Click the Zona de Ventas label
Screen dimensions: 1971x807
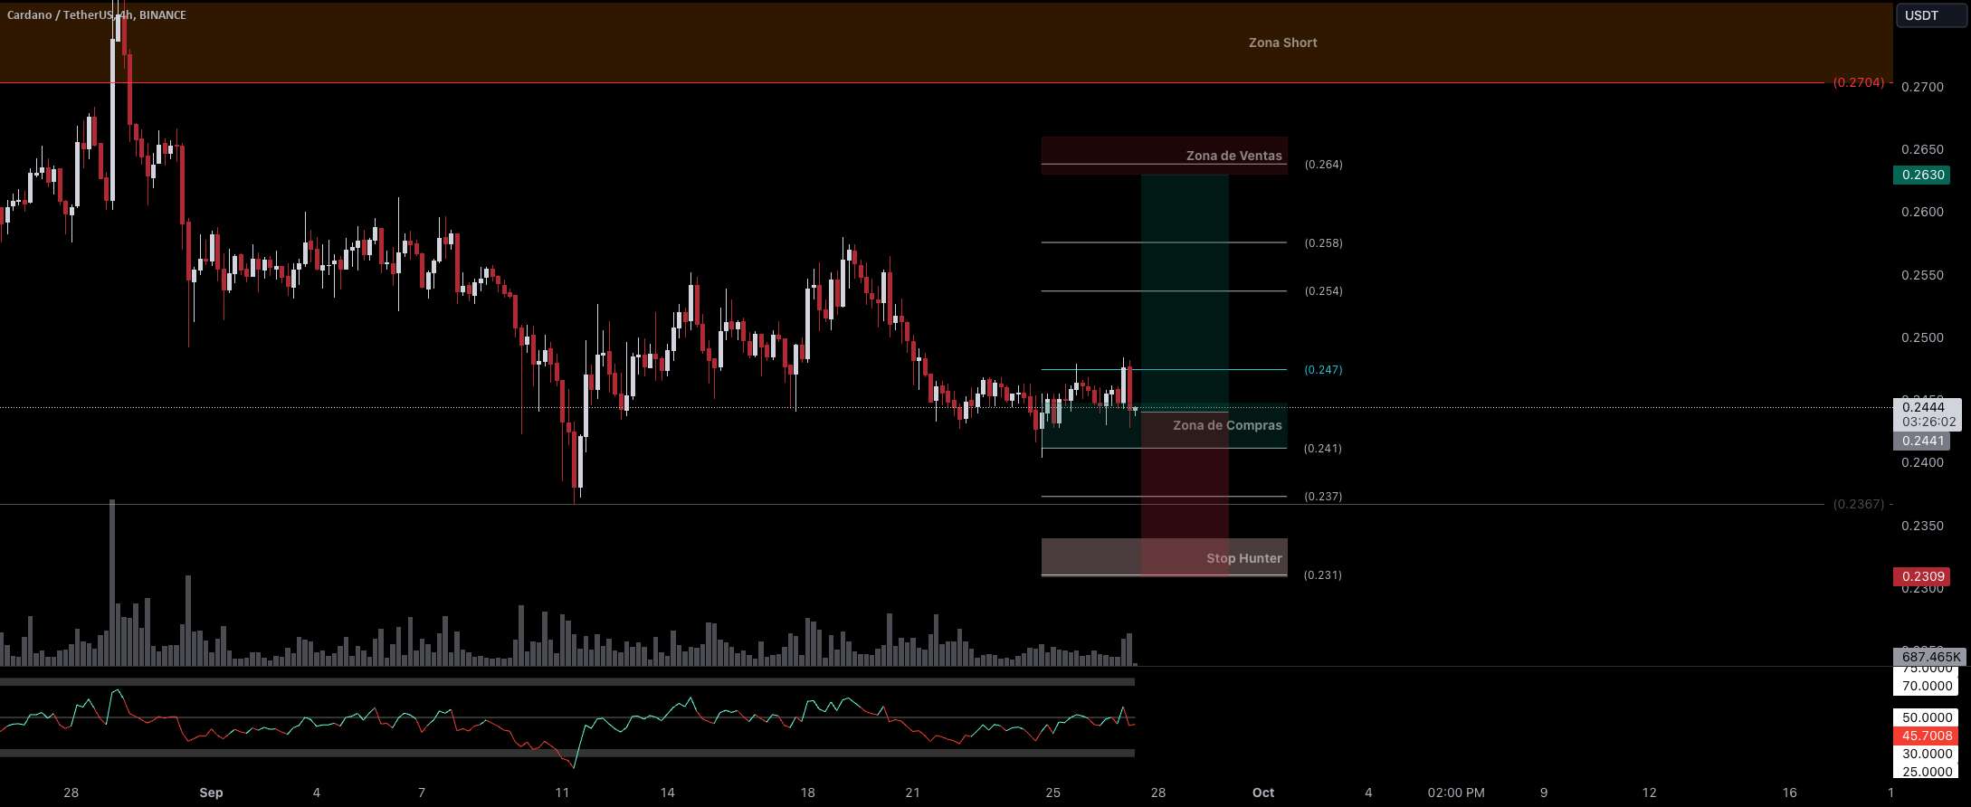[x=1233, y=156]
